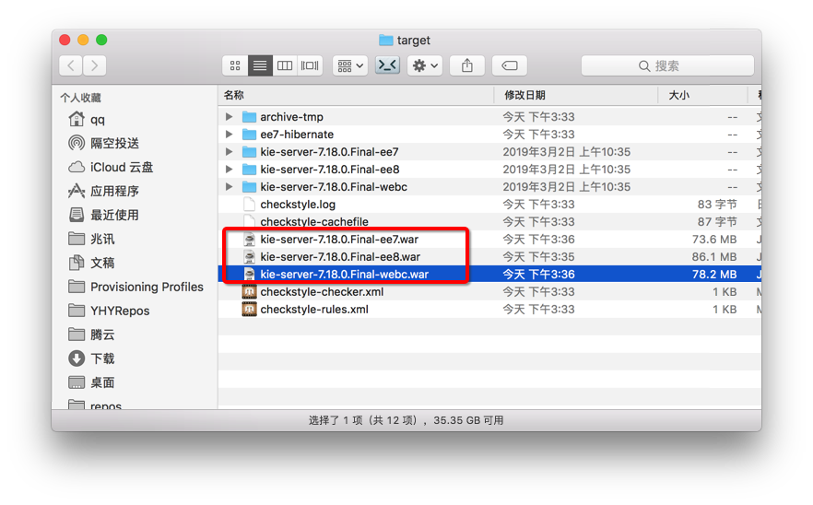Switch to list view
The image size is (813, 505).
click(260, 65)
